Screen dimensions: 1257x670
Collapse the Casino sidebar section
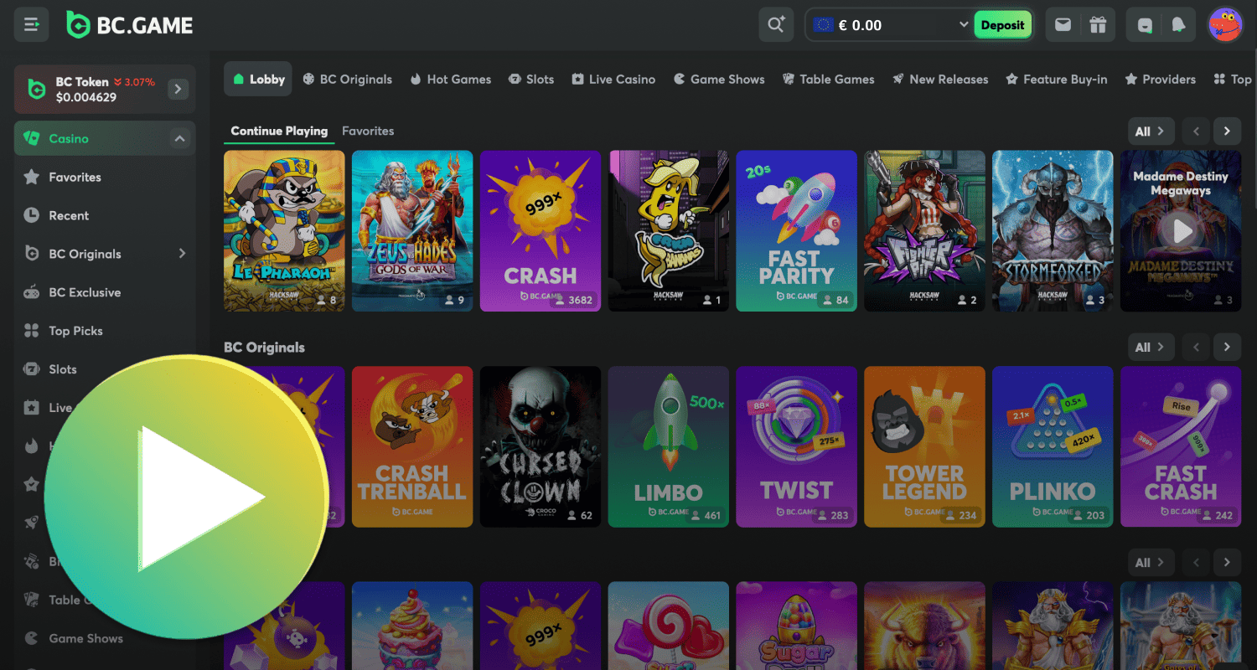179,139
